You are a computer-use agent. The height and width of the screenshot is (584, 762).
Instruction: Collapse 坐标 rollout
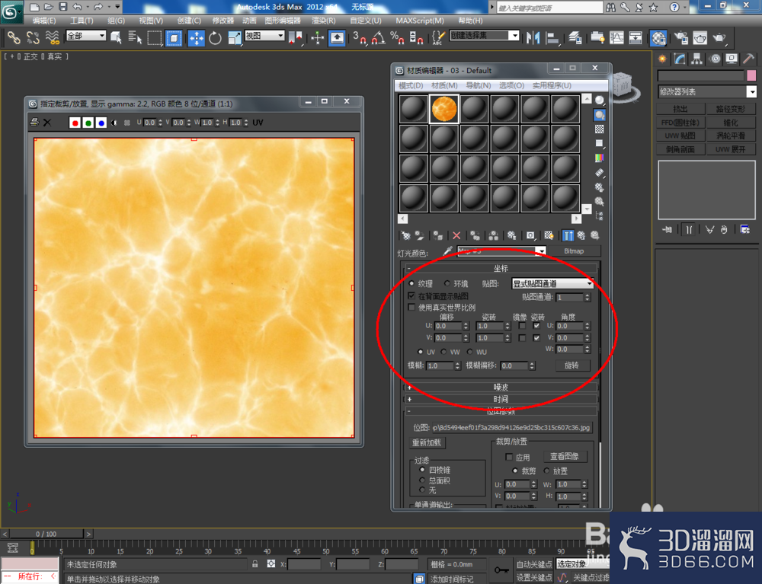coord(501,268)
